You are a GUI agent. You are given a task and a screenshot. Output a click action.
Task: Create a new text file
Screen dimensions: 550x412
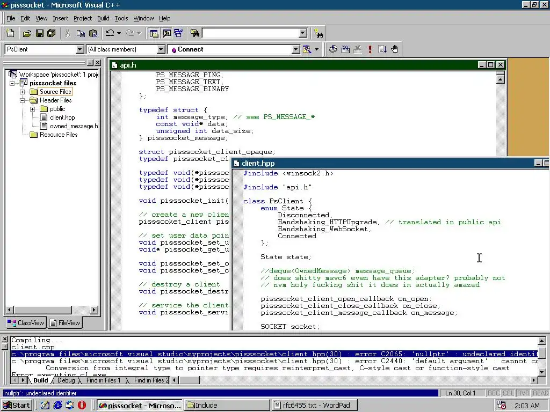(11, 33)
